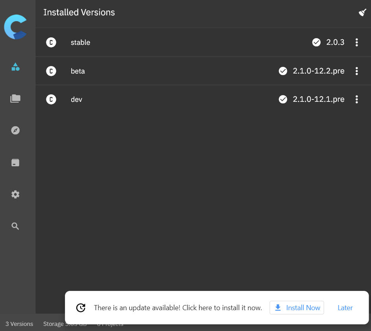371x331 pixels.
Task: Click the blue C app logo
Action: coord(15,27)
